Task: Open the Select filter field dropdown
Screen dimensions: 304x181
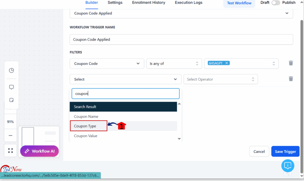Action: (126, 79)
